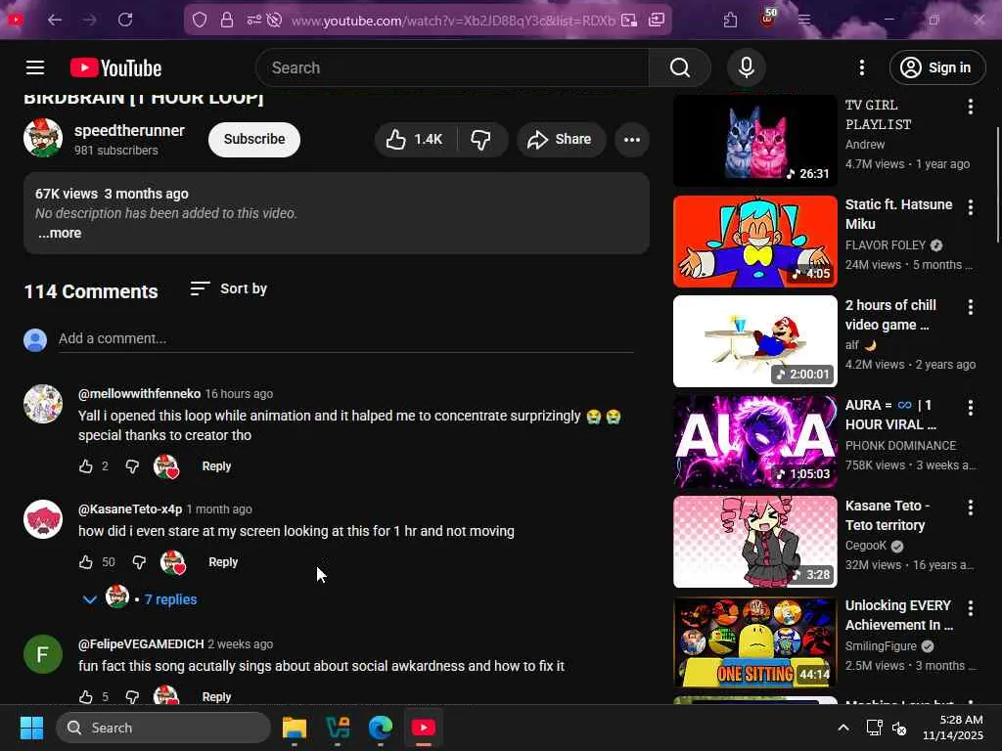Viewport: 1002px width, 751px height.
Task: Open browser extensions puzzle icon
Action: pyautogui.click(x=730, y=21)
